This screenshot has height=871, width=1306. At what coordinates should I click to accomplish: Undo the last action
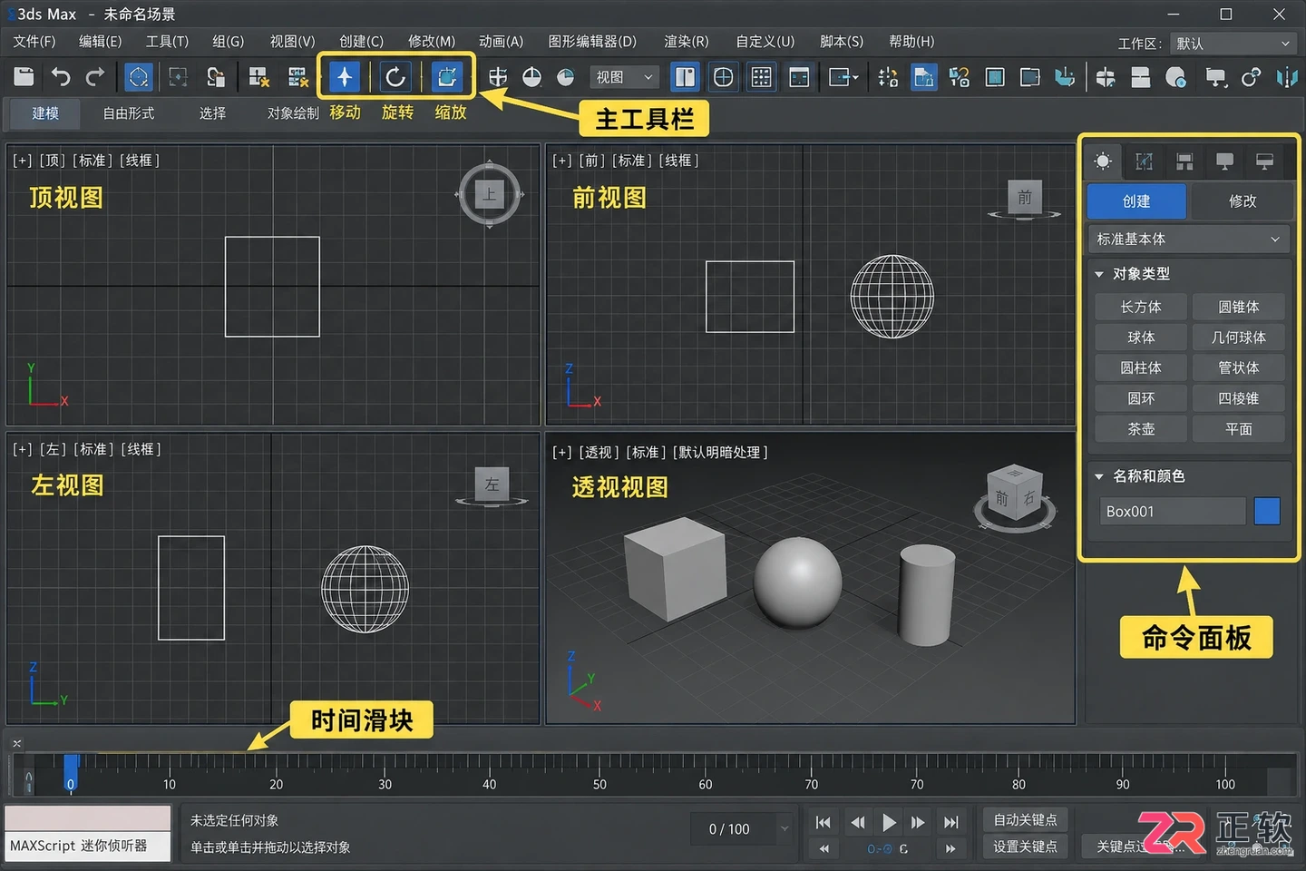61,77
